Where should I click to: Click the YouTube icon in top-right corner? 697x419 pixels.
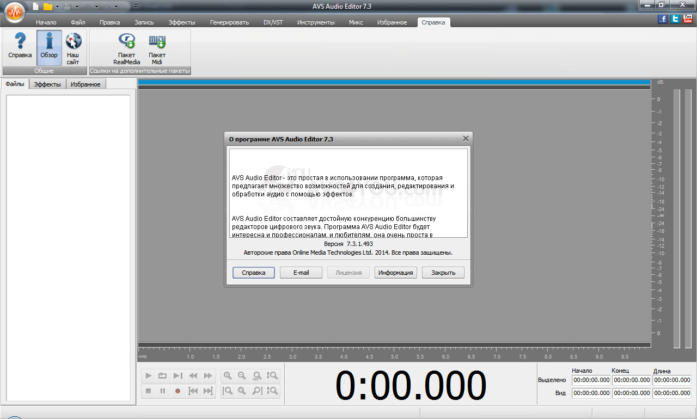[688, 19]
